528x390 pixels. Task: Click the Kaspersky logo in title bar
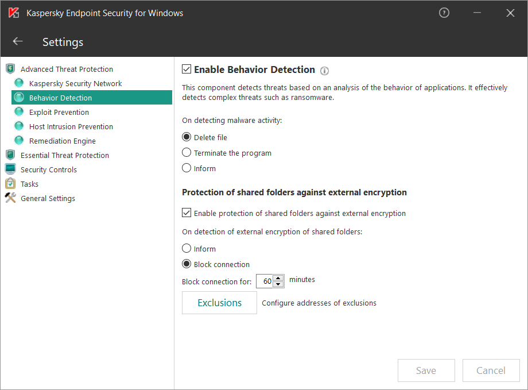(x=14, y=13)
